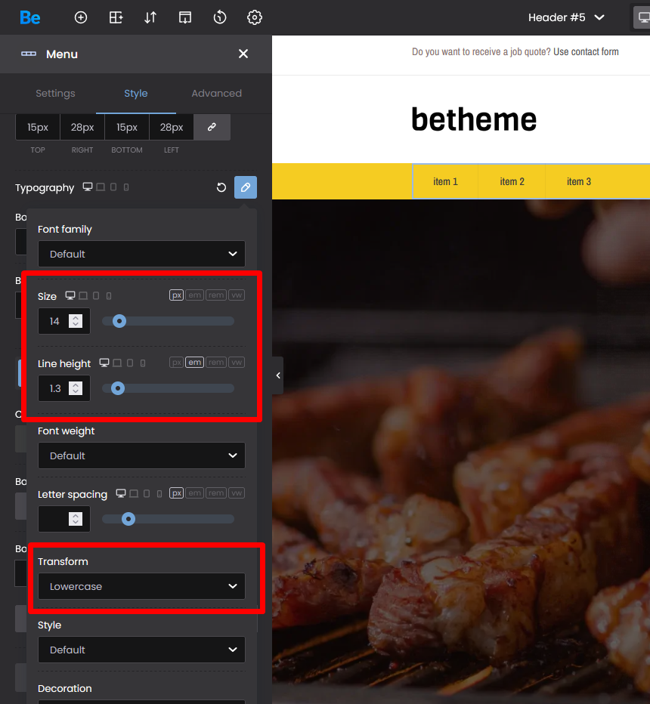Click the Be logo icon
Screen dimensions: 650x704
[30, 17]
